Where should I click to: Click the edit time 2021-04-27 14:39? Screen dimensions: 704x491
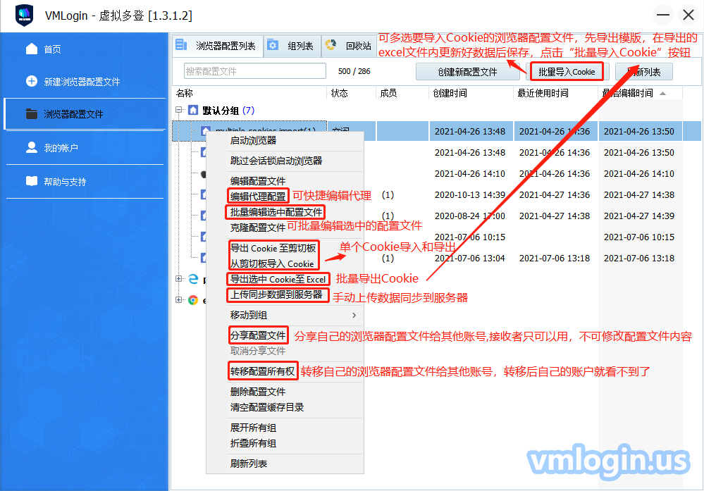[639, 216]
